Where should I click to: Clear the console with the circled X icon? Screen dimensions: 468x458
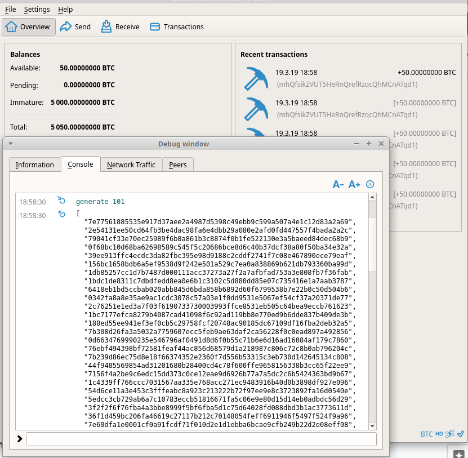tap(370, 184)
